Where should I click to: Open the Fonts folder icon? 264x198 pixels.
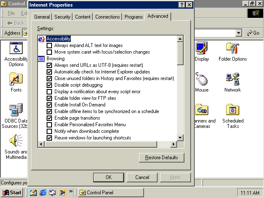pos(16,79)
